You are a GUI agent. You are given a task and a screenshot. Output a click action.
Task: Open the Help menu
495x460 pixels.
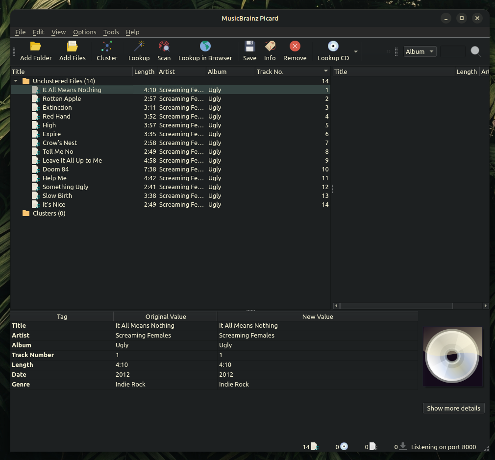coord(132,32)
